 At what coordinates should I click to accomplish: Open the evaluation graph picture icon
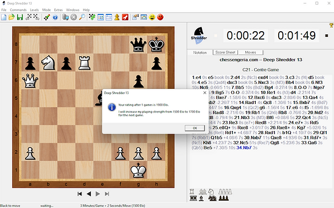[x=144, y=17]
